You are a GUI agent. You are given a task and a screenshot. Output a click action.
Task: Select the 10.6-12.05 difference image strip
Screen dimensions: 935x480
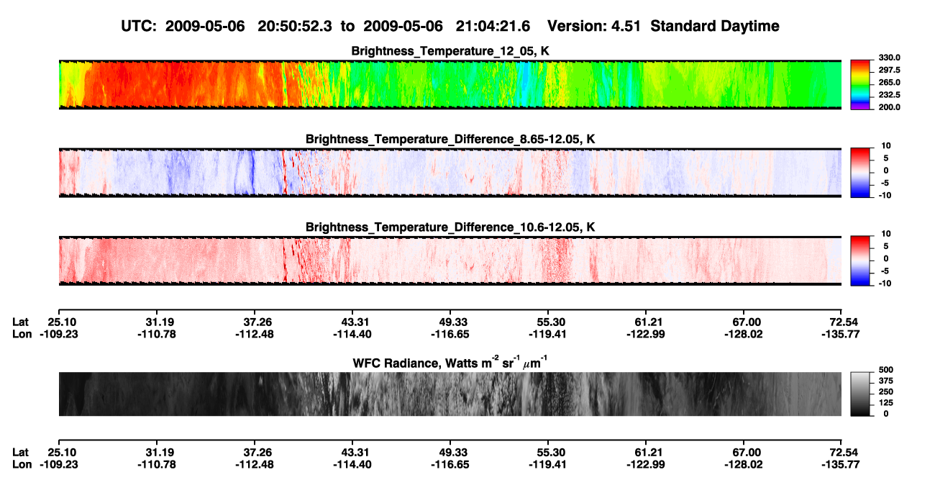[x=450, y=261]
